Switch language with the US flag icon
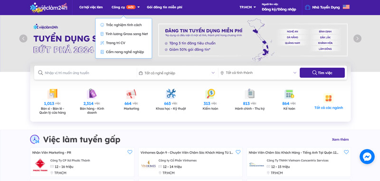The height and width of the screenshot is (181, 380). (x=346, y=7)
